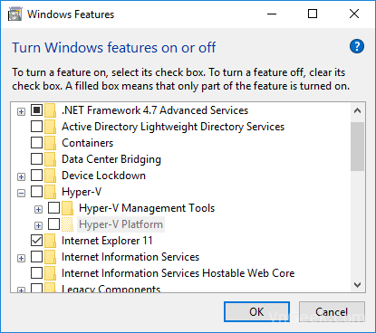
Task: Select the Internet Information Services Hostable Web Core item
Action: (x=178, y=273)
